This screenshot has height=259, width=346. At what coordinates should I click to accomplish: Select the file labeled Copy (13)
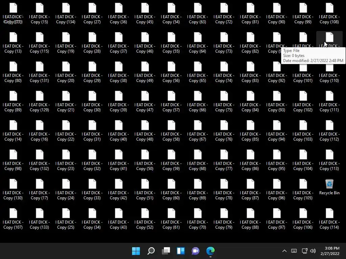coord(13,42)
